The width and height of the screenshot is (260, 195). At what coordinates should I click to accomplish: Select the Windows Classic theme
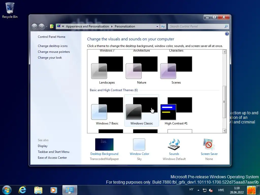tap(142, 111)
